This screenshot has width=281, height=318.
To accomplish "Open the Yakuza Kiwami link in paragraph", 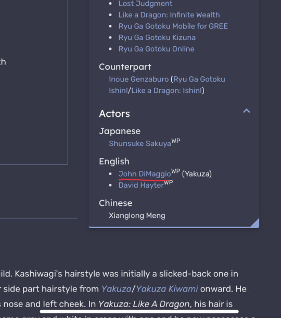I will point(167,289).
